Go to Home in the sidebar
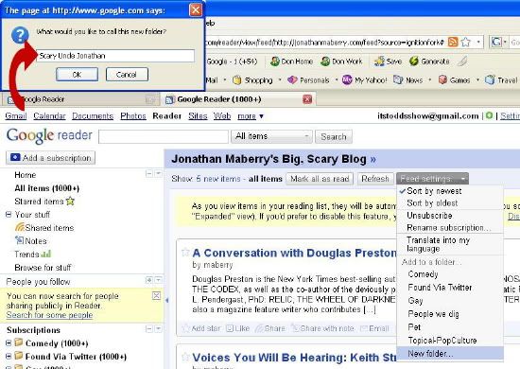The height and width of the screenshot is (369, 520). click(26, 175)
